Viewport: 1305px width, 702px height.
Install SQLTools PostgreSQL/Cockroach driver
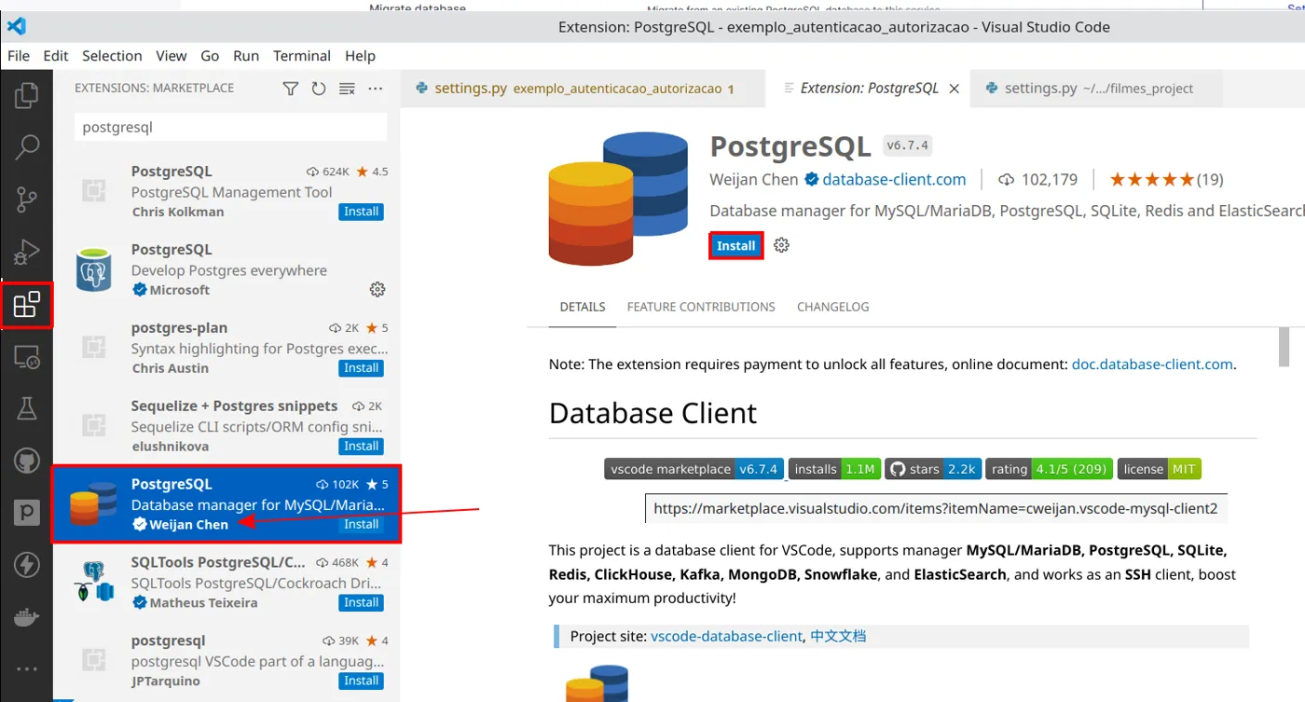[x=362, y=603]
